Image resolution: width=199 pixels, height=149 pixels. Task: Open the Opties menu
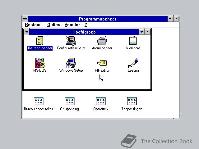54,25
